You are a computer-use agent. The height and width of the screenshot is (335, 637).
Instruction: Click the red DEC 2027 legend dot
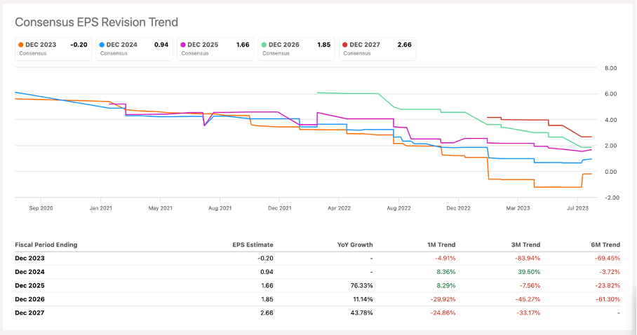[344, 45]
